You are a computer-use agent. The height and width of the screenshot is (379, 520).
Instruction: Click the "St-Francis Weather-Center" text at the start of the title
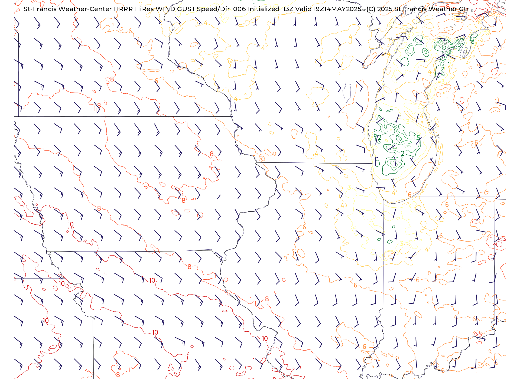coord(68,9)
